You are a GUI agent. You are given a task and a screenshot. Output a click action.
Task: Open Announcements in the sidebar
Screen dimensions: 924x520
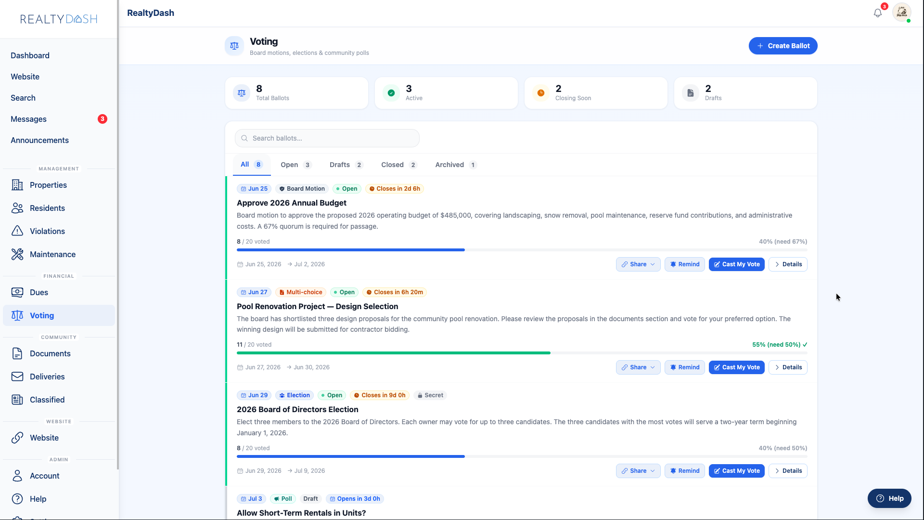point(39,140)
